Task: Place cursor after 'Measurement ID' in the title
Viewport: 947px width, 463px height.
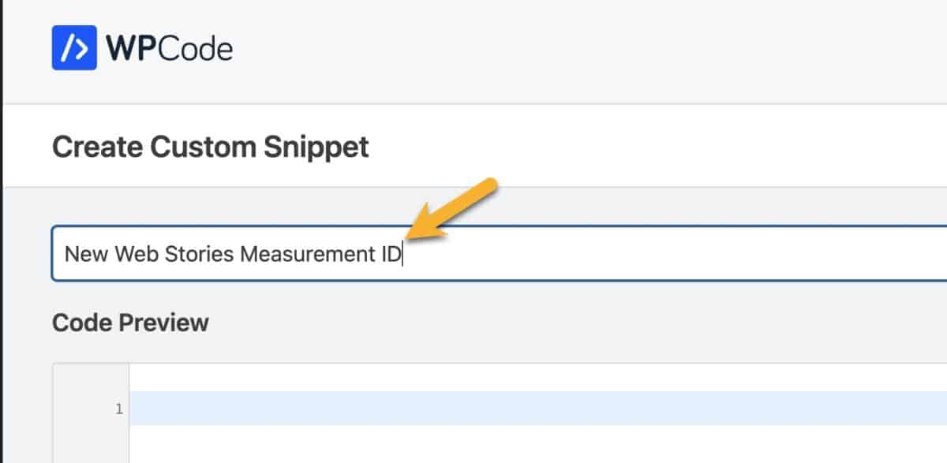Action: point(404,253)
